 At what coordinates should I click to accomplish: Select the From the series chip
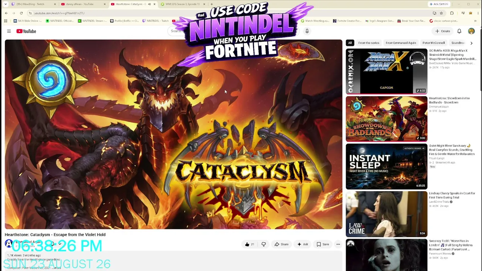pyautogui.click(x=369, y=43)
